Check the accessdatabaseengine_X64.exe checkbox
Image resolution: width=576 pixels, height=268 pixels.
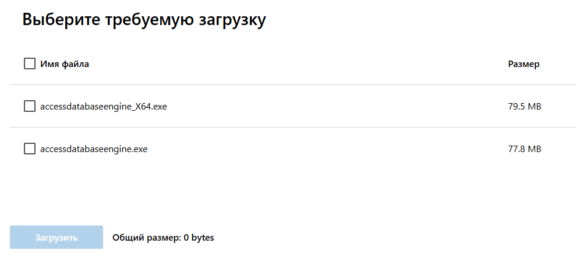[x=30, y=106]
